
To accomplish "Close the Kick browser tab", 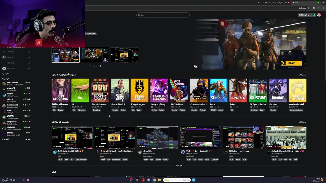I will (293, 3).
